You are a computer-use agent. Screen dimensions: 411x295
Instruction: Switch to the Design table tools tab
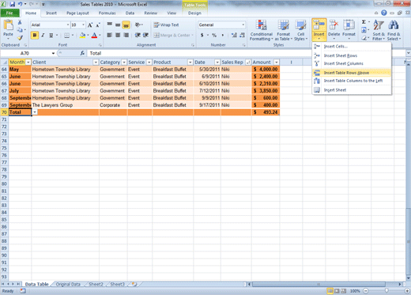click(x=194, y=13)
